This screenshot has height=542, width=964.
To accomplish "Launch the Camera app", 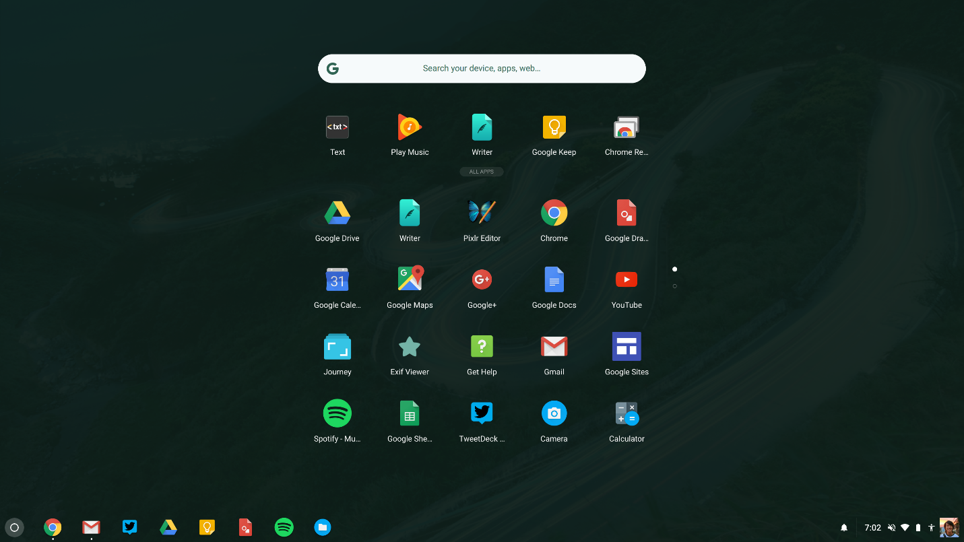I will coord(554,413).
